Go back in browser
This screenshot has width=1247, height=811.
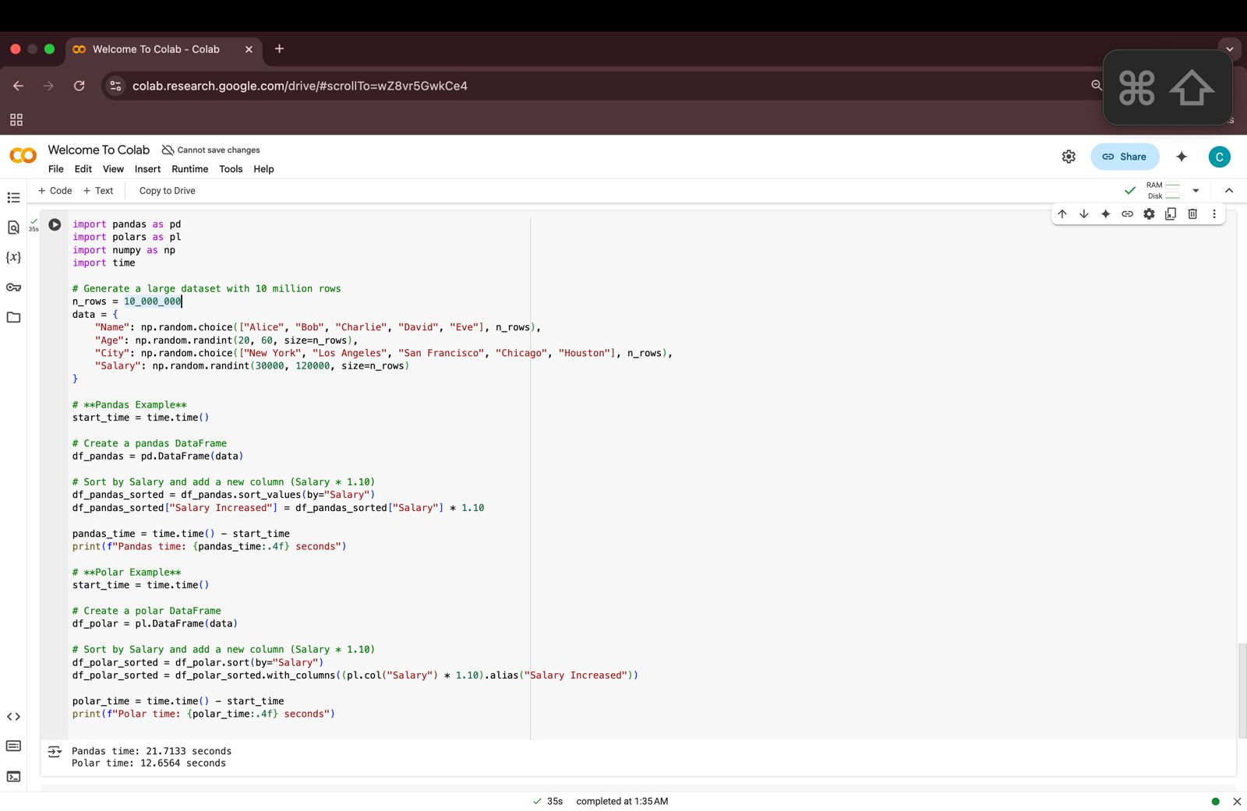[x=19, y=86]
